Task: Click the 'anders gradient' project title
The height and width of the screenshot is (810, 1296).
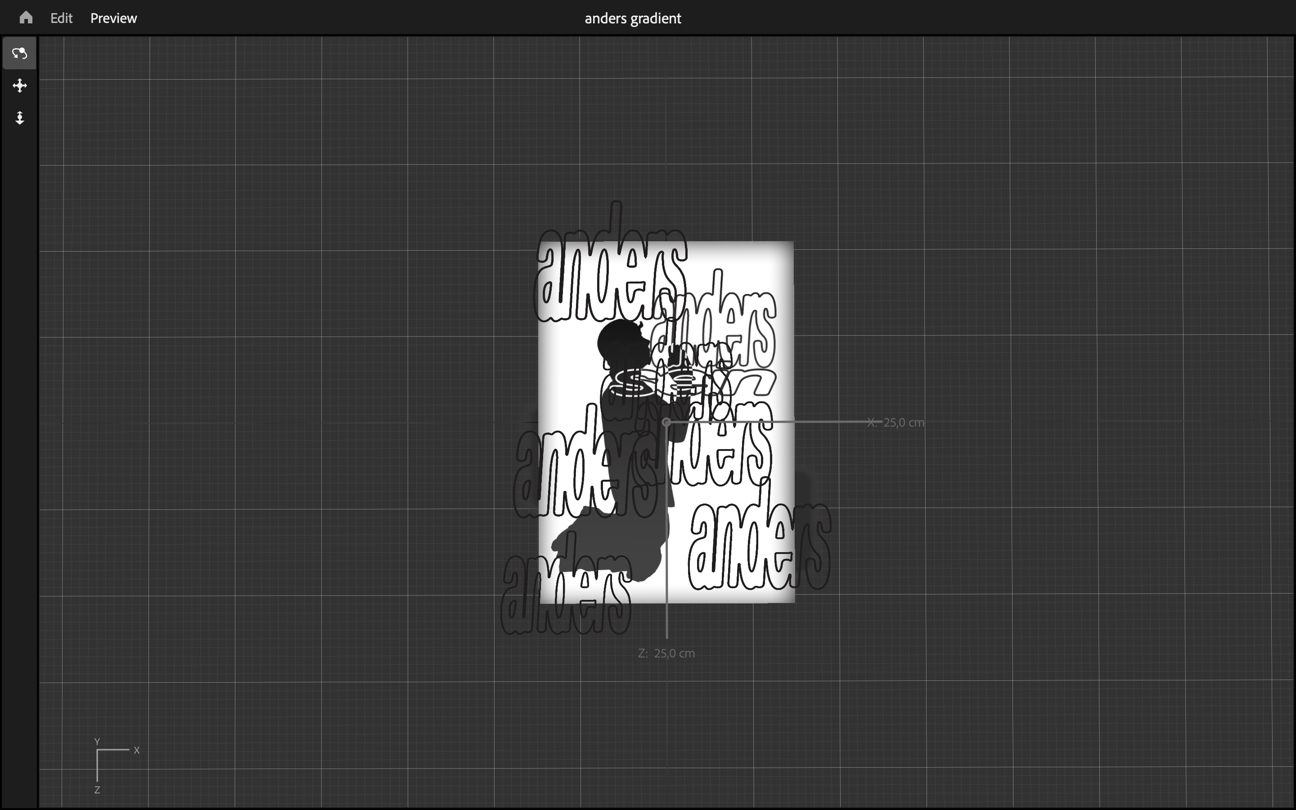Action: point(632,18)
